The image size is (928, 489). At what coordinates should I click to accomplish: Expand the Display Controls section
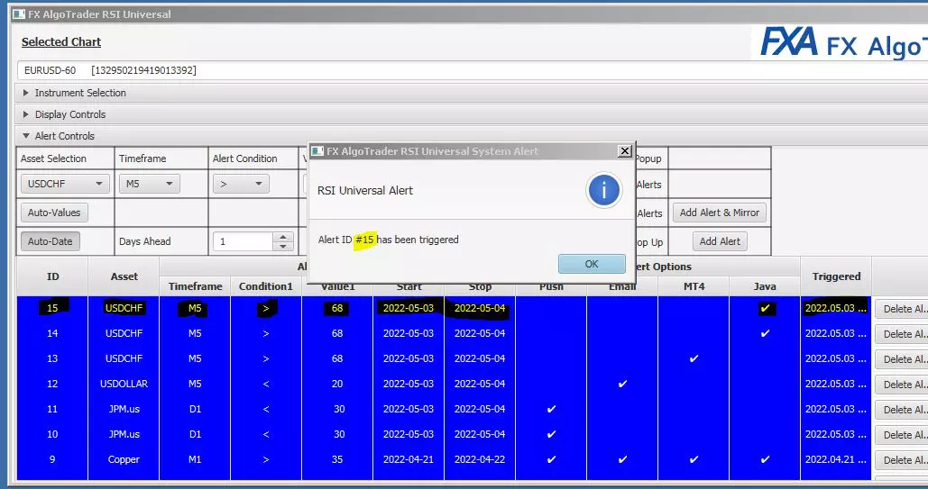[x=26, y=114]
